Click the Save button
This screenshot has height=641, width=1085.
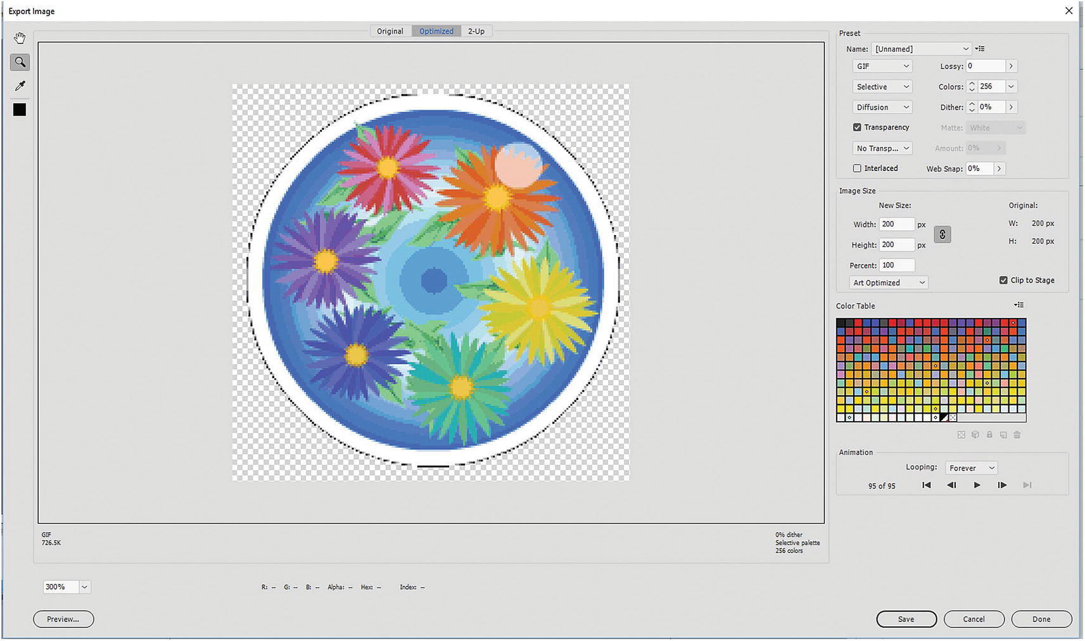point(906,619)
